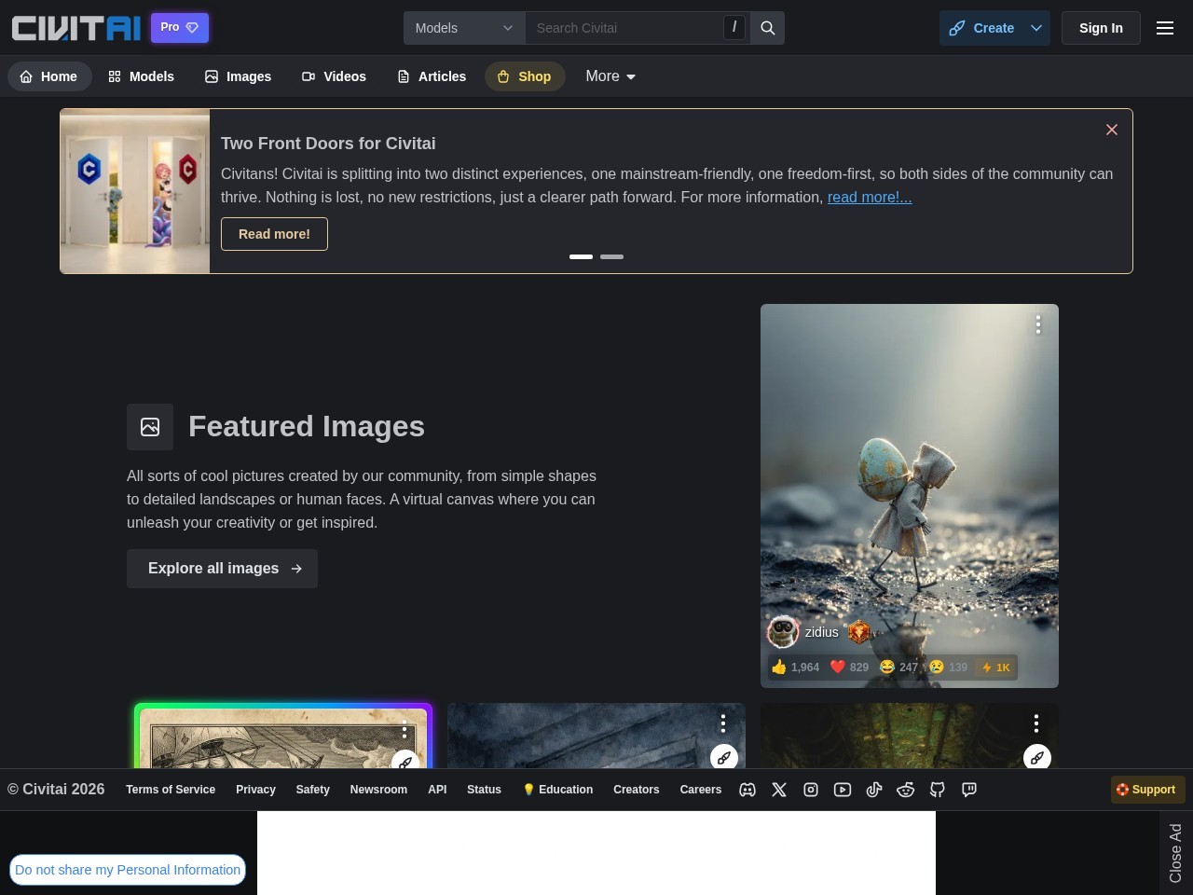Screen dimensions: 1193x895
Task: Select second slide indicator in announcement carousel
Action: (611, 256)
